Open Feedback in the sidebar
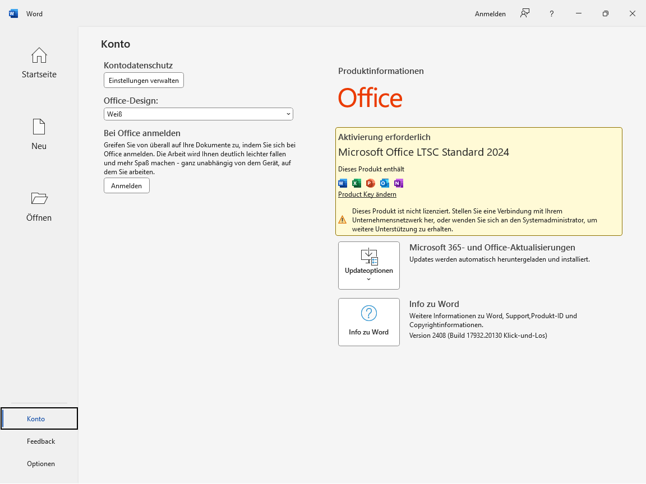Viewport: 646px width, 484px height. click(41, 441)
